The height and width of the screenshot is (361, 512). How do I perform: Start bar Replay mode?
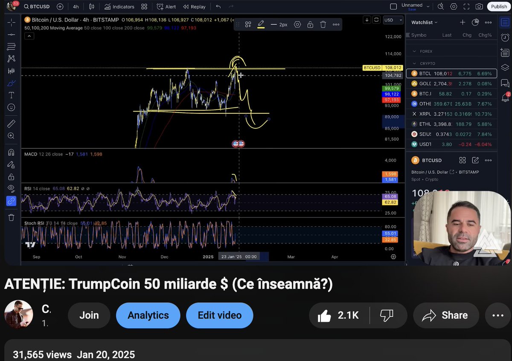pos(194,6)
